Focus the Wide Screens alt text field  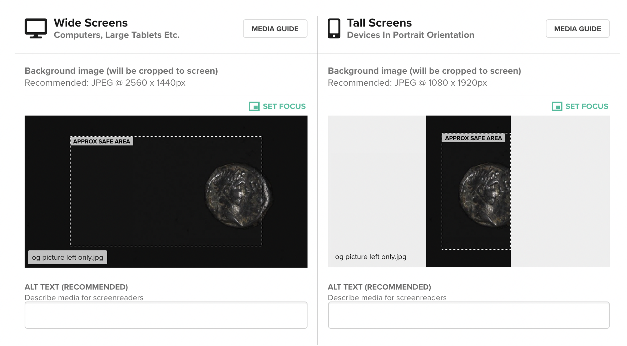point(166,315)
